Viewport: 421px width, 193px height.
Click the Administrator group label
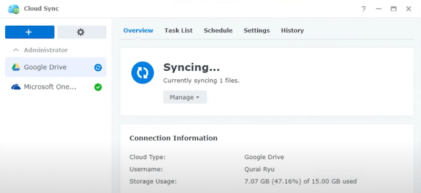coord(46,50)
